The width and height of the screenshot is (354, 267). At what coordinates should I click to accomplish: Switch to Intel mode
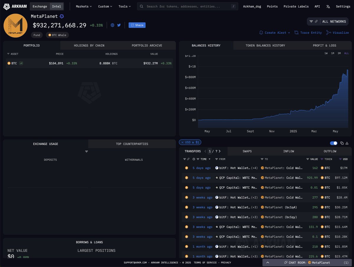click(56, 6)
